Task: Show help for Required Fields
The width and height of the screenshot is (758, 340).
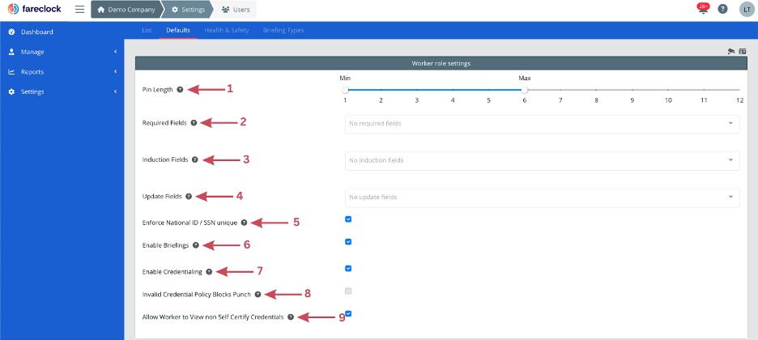Action: tap(194, 123)
